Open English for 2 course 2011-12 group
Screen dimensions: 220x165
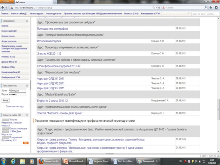pos(52,101)
